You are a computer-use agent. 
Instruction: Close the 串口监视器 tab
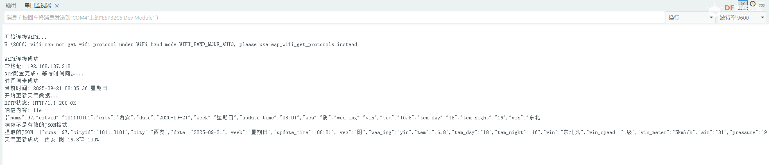(57, 6)
